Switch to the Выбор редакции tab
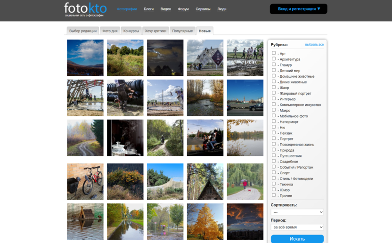 click(x=83, y=31)
